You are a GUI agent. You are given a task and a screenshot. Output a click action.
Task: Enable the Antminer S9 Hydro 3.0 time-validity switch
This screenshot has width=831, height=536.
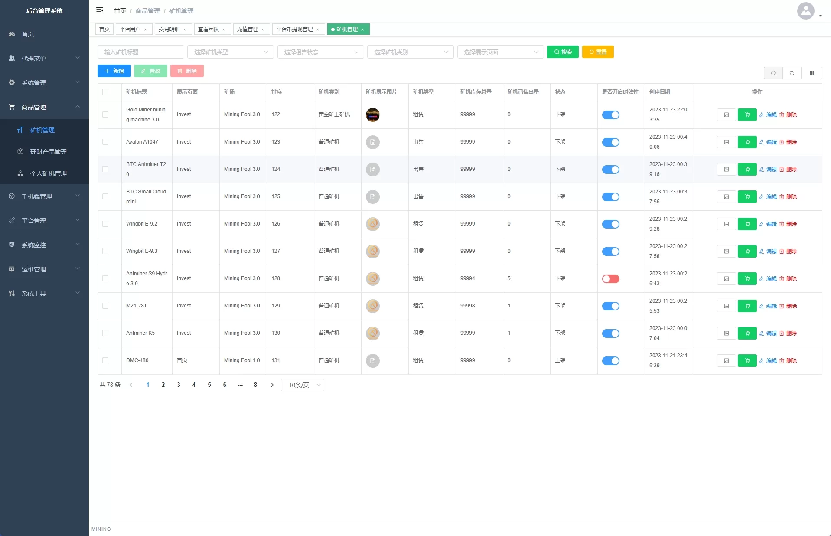point(610,279)
